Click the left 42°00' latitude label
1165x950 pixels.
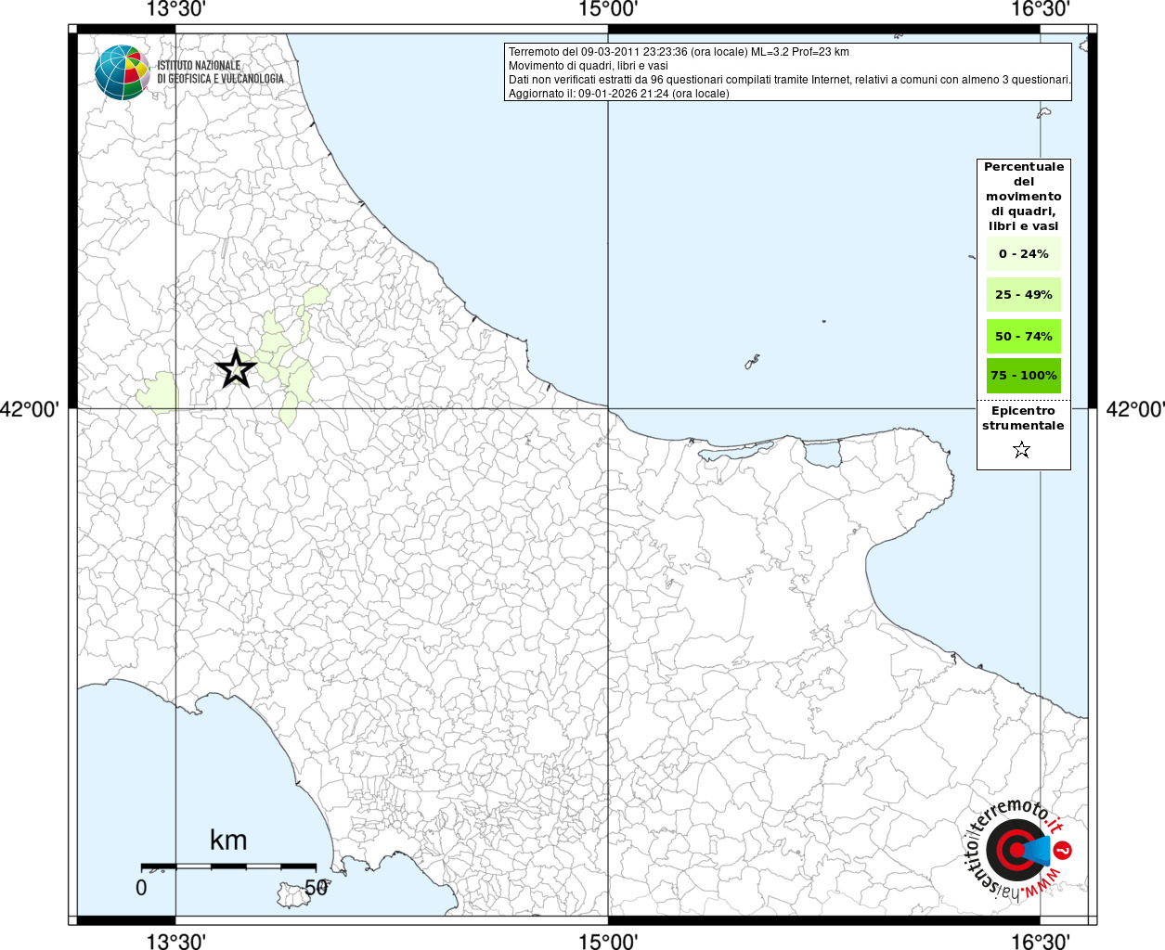pos(30,409)
